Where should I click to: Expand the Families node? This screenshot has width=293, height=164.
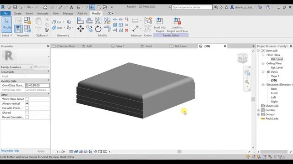tap(258, 110)
